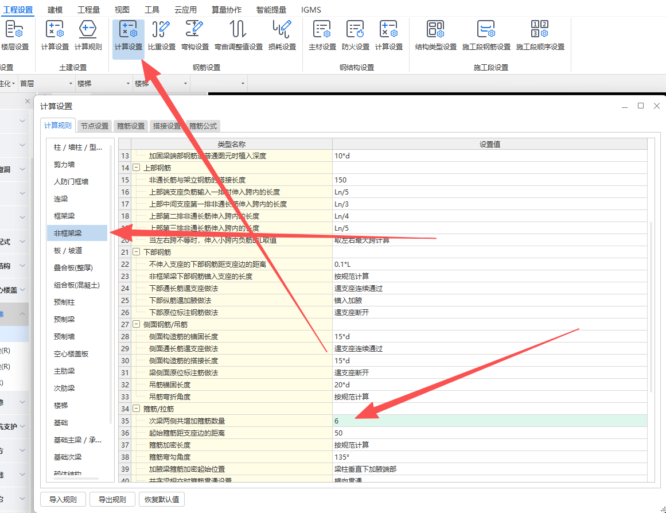Open 计算设置 in 土建设置 group

point(55,36)
